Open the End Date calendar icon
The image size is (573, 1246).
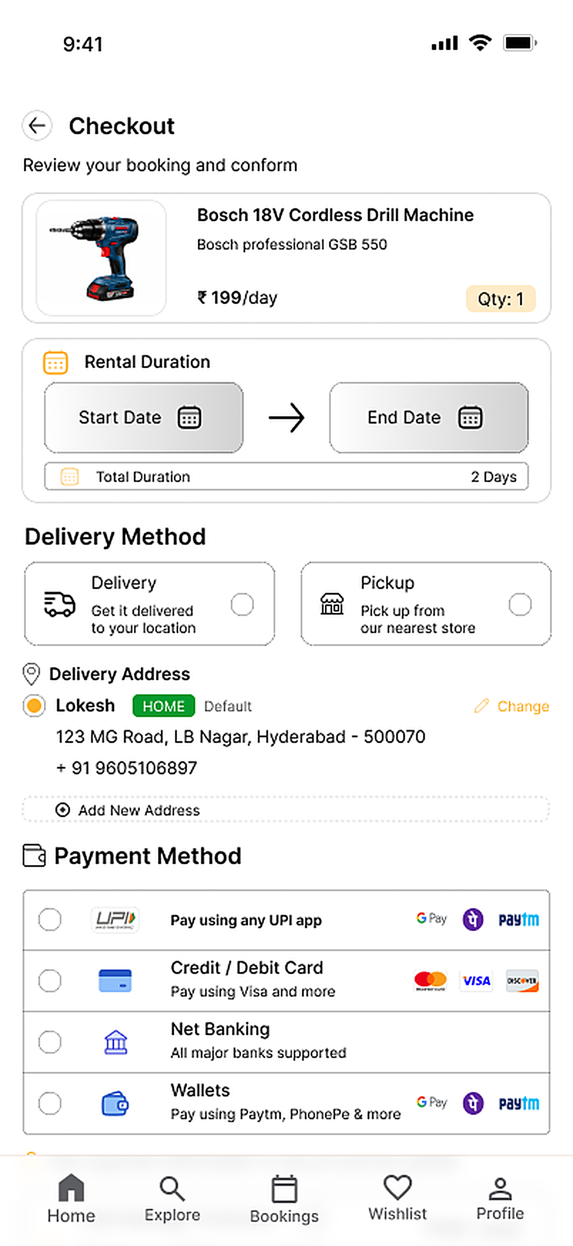pyautogui.click(x=470, y=417)
